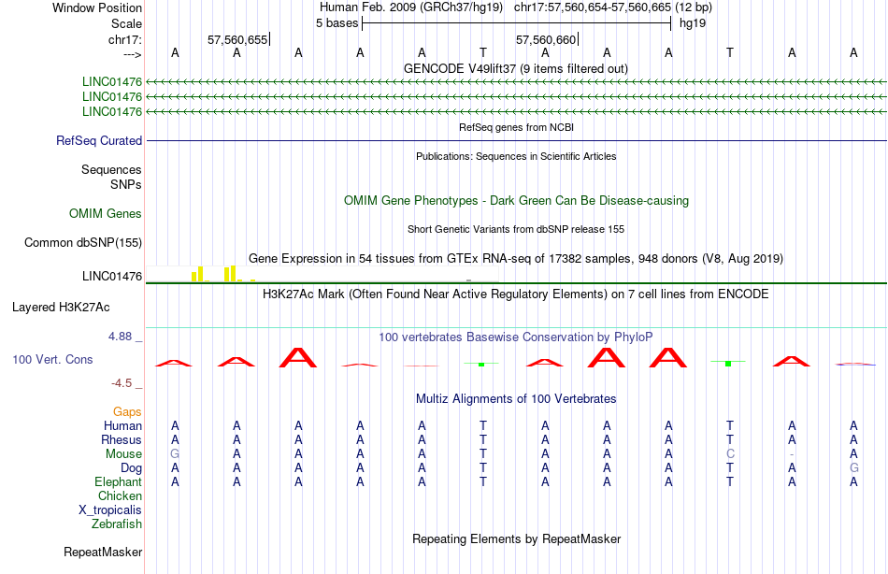Click the chr17:57,560,654-57,560,665 (12 bp) position text
The height and width of the screenshot is (574, 888).
click(613, 7)
